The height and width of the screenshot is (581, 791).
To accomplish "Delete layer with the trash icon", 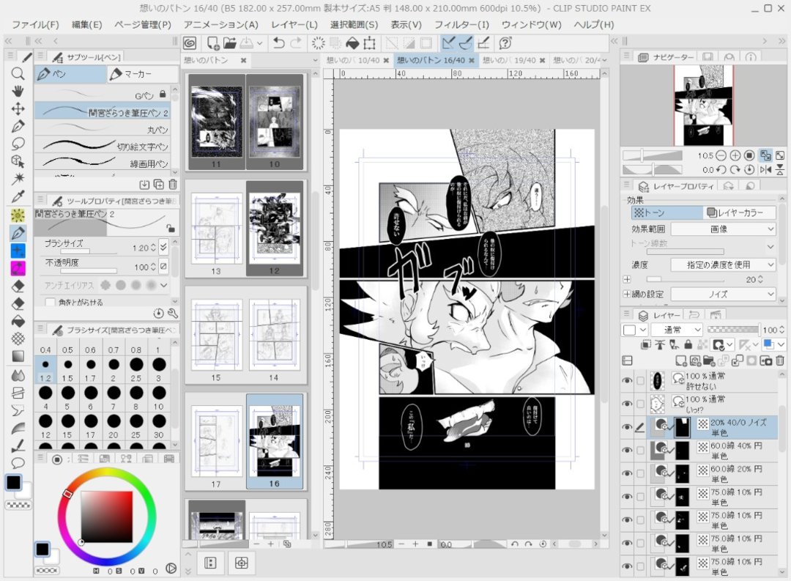I will coord(779,361).
